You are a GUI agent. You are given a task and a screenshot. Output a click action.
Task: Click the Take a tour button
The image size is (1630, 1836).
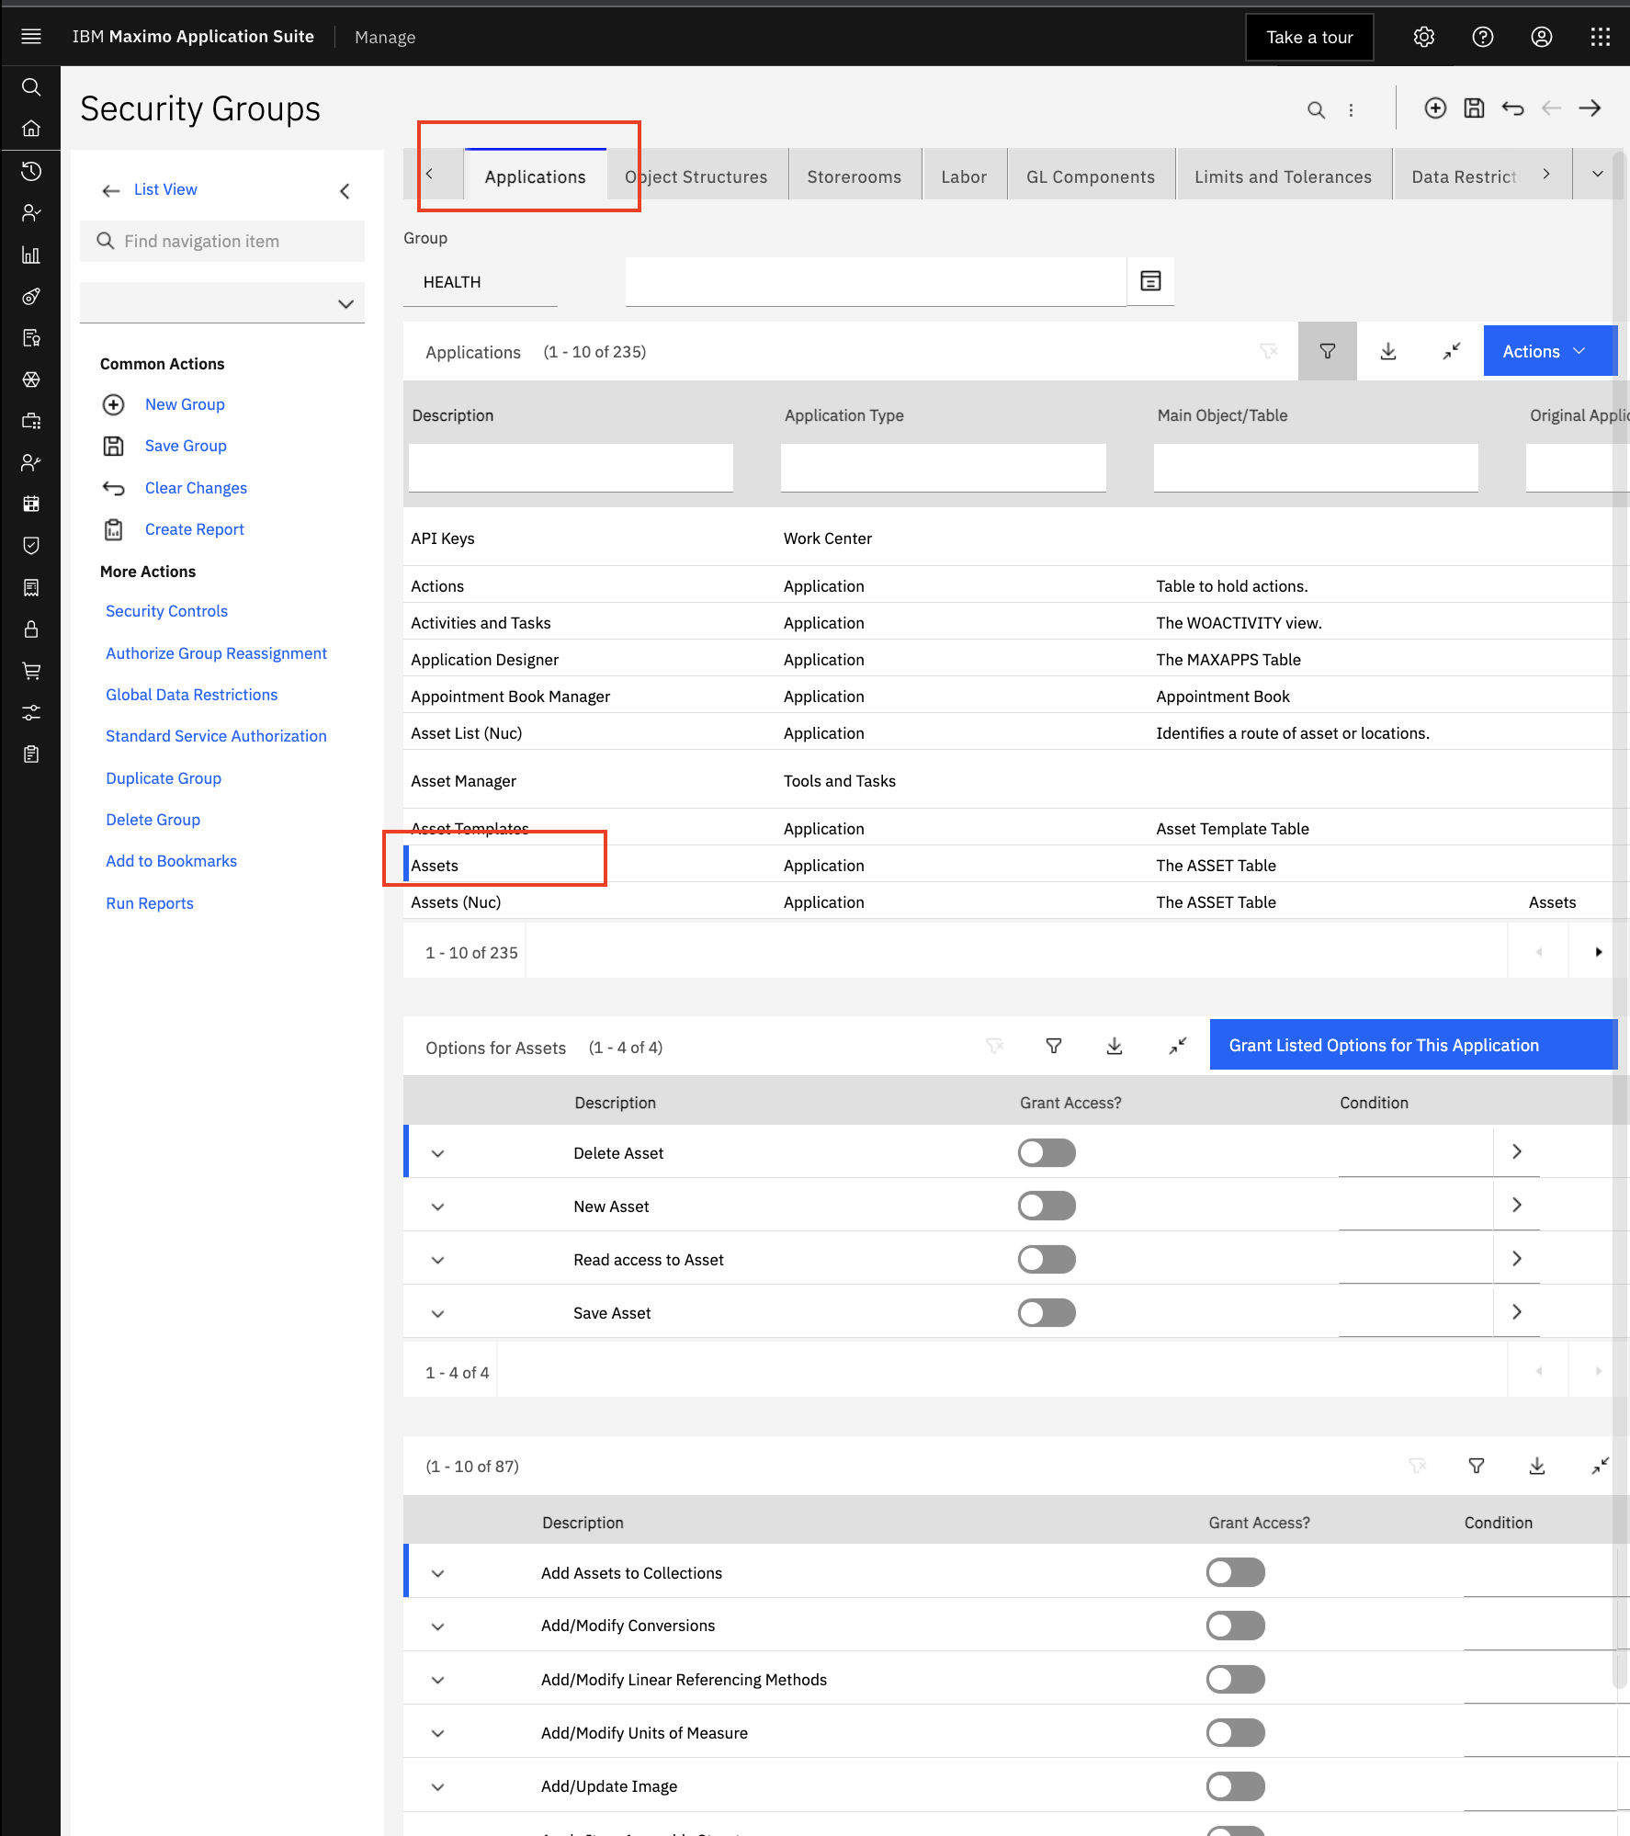(x=1309, y=37)
